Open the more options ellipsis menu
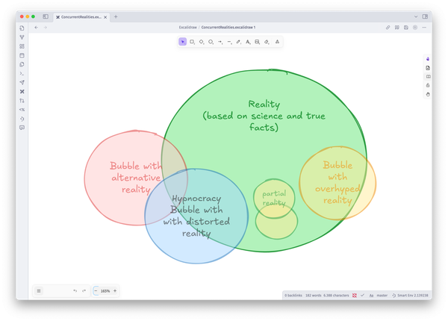Viewport: 448px width, 321px height. click(426, 28)
